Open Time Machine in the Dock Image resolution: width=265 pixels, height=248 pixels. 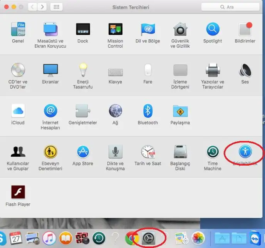coord(99,238)
